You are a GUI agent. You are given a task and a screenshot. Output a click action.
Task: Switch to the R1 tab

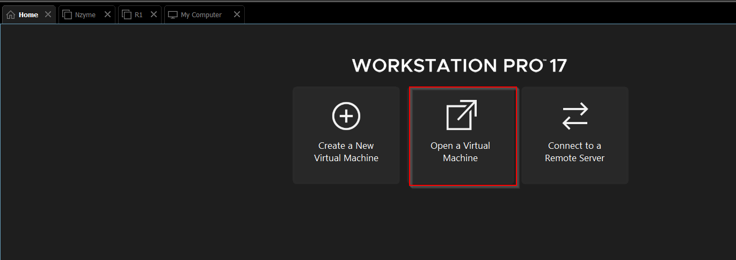[139, 15]
